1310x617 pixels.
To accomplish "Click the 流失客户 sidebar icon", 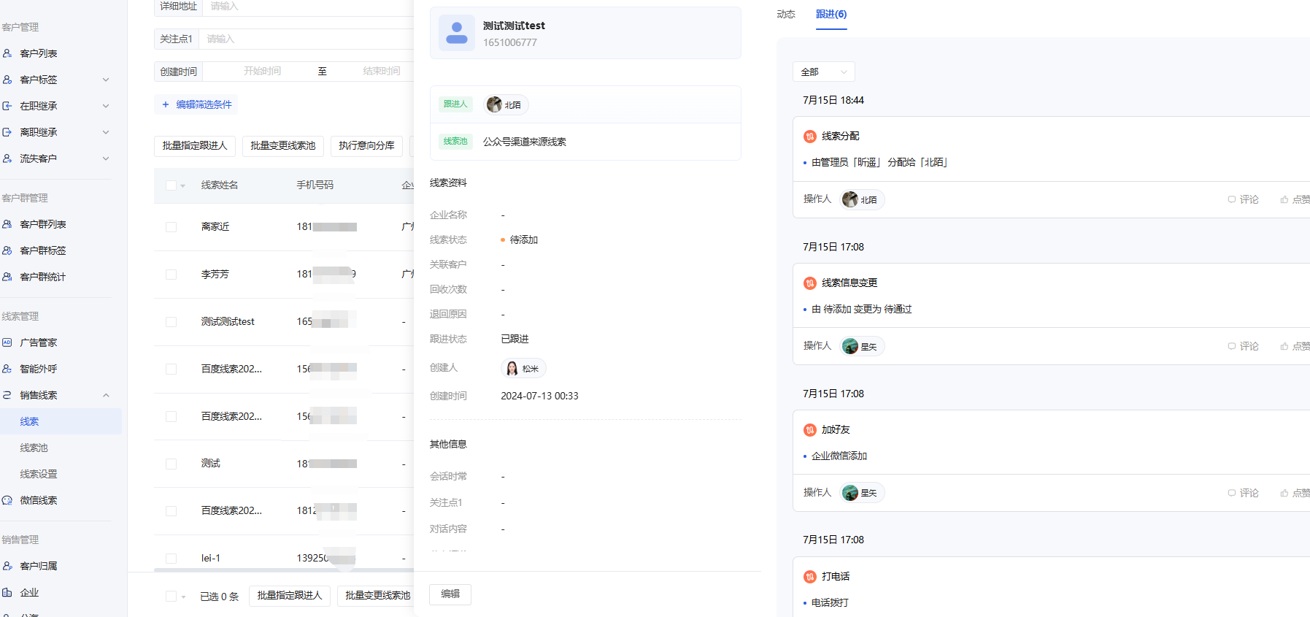I will pyautogui.click(x=7, y=158).
